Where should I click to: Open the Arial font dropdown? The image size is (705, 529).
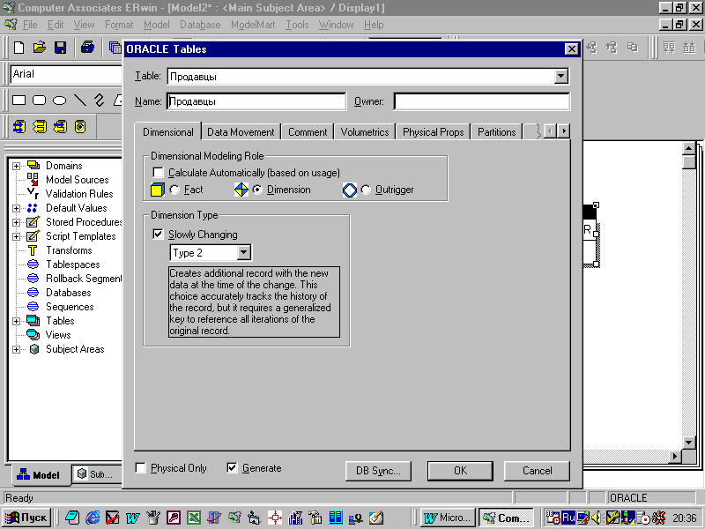click(65, 74)
